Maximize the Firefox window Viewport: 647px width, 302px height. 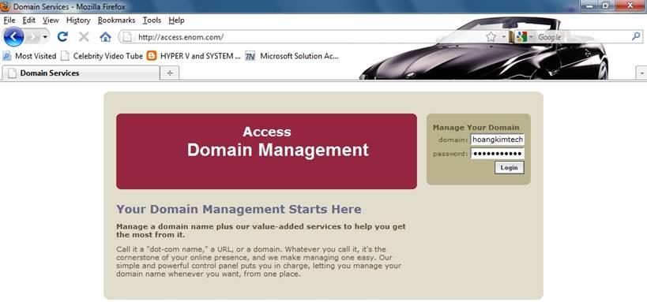(x=606, y=6)
